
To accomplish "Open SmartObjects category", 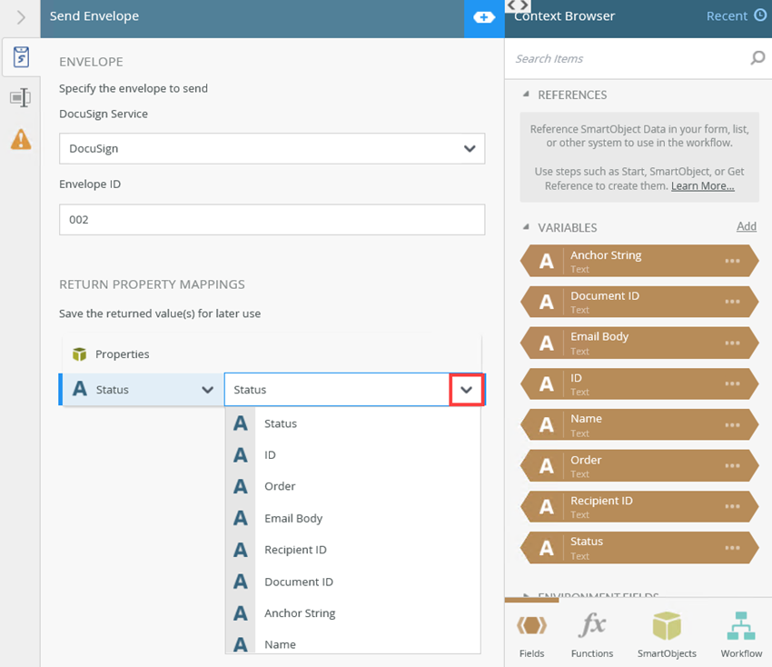I will (667, 634).
